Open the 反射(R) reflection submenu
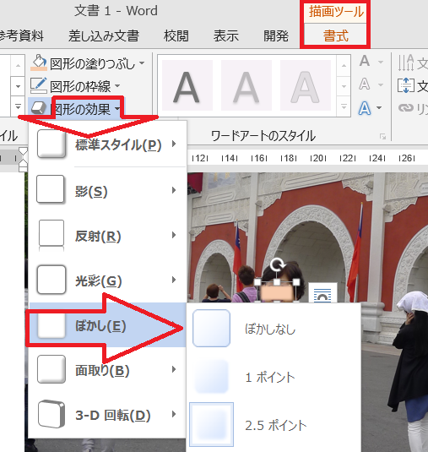 pyautogui.click(x=108, y=235)
